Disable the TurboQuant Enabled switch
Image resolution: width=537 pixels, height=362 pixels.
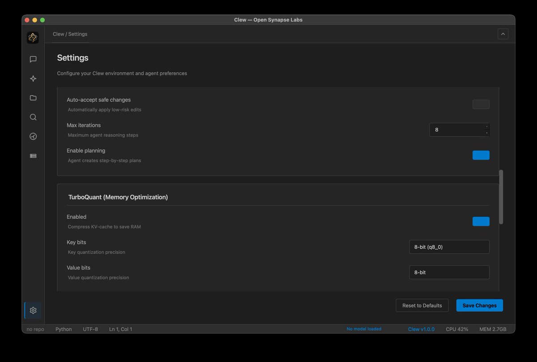[481, 221]
